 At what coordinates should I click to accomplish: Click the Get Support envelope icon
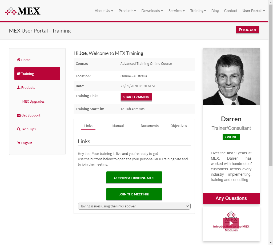(19, 115)
